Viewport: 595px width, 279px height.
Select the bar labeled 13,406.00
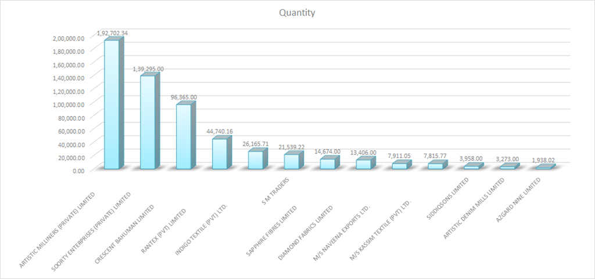pos(366,163)
